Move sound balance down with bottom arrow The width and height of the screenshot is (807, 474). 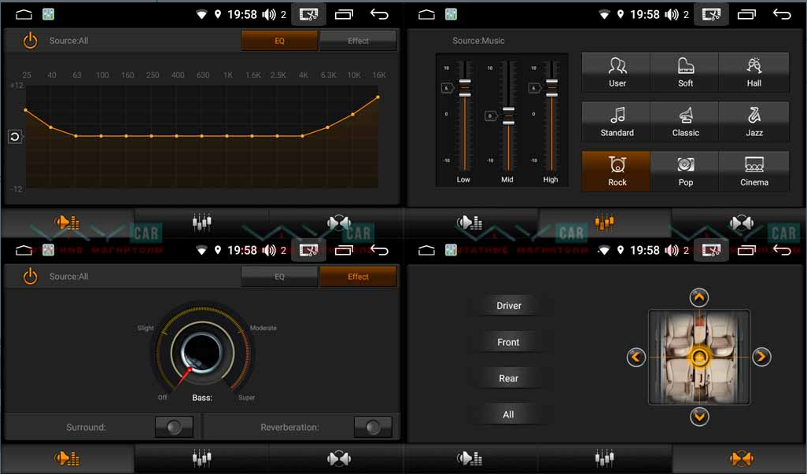click(x=698, y=417)
